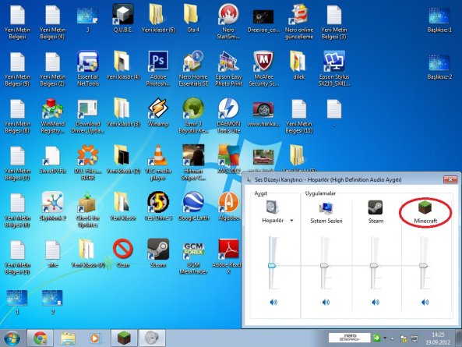Open Google Chrome from the taskbar

(x=41, y=338)
